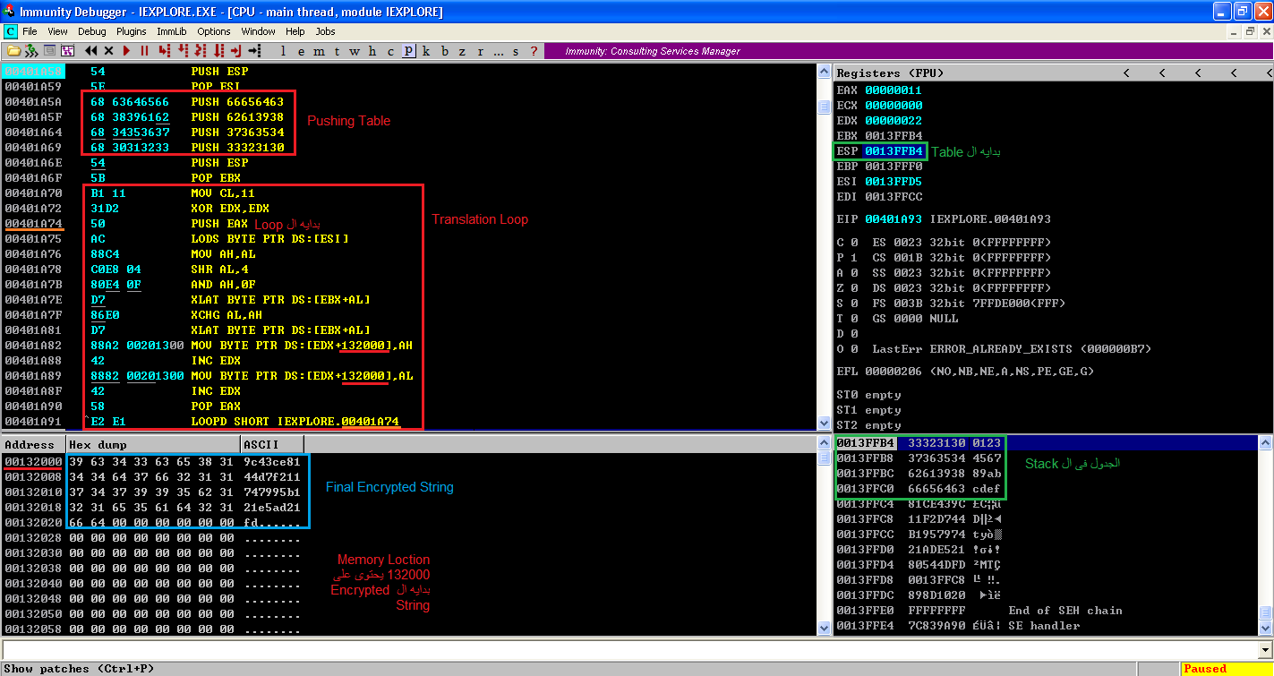This screenshot has width=1274, height=676.
Task: Select the EIP register value 00401A93
Action: [x=893, y=218]
